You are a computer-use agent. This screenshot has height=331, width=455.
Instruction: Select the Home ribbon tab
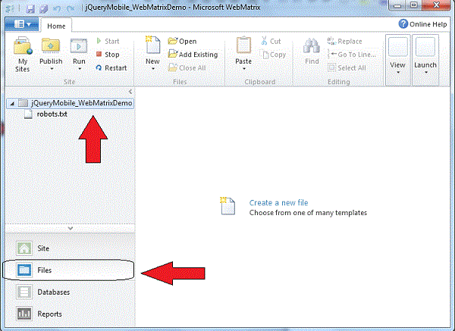point(56,25)
